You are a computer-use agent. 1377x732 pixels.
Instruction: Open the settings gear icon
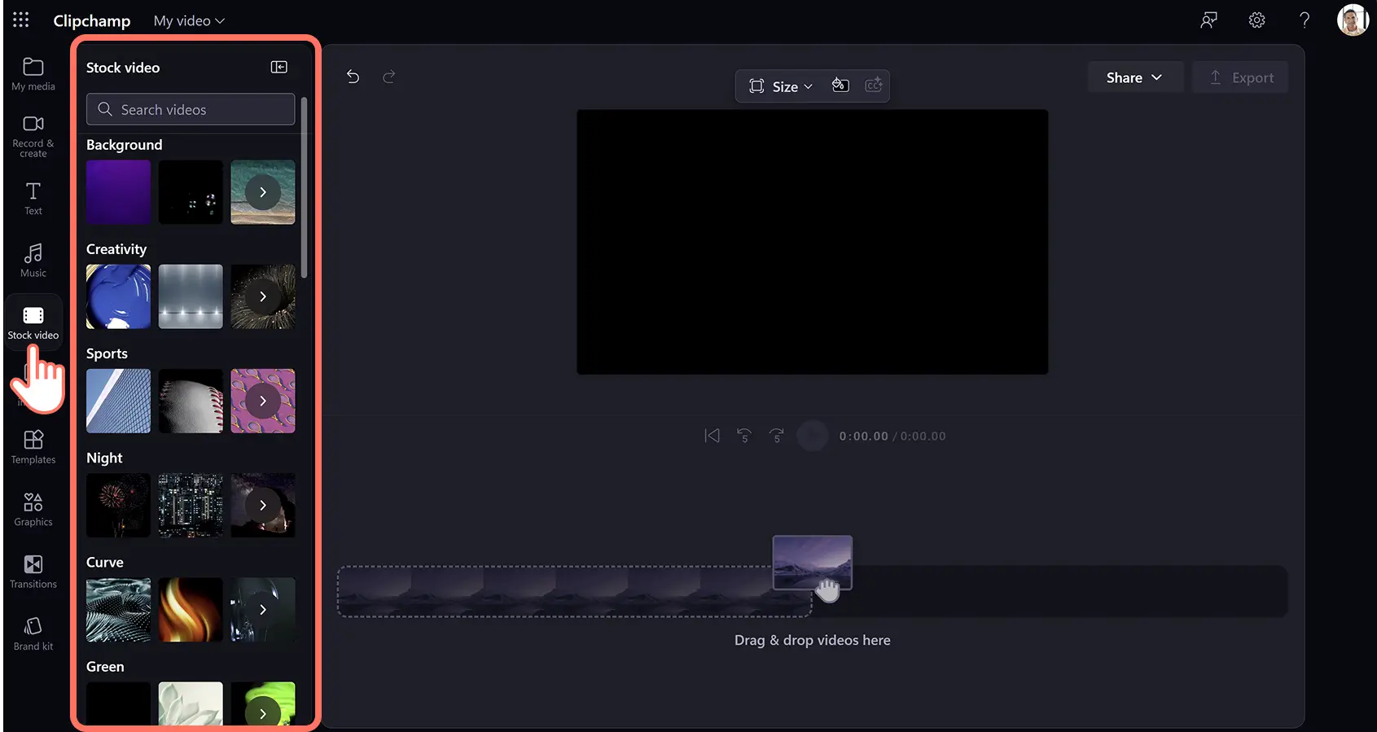coord(1257,20)
